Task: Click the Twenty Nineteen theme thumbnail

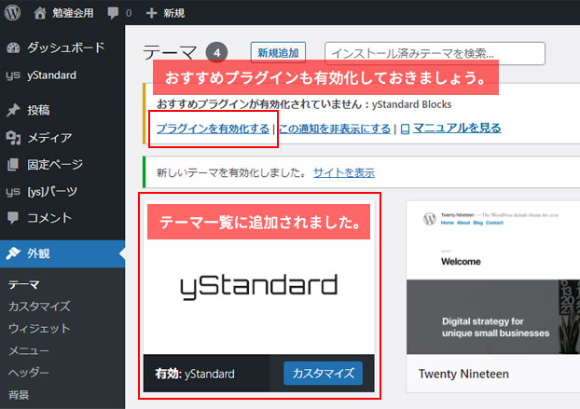Action: pos(493,278)
